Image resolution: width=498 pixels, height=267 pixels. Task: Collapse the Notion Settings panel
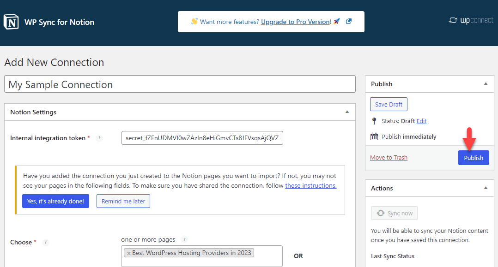[x=347, y=112]
